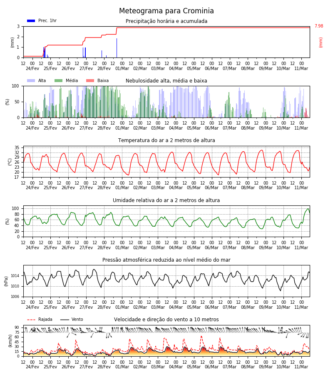This screenshot has width=333, height=375.
Task: Click the 01/Mar tick on the precipitation axis
Action: tap(122, 68)
